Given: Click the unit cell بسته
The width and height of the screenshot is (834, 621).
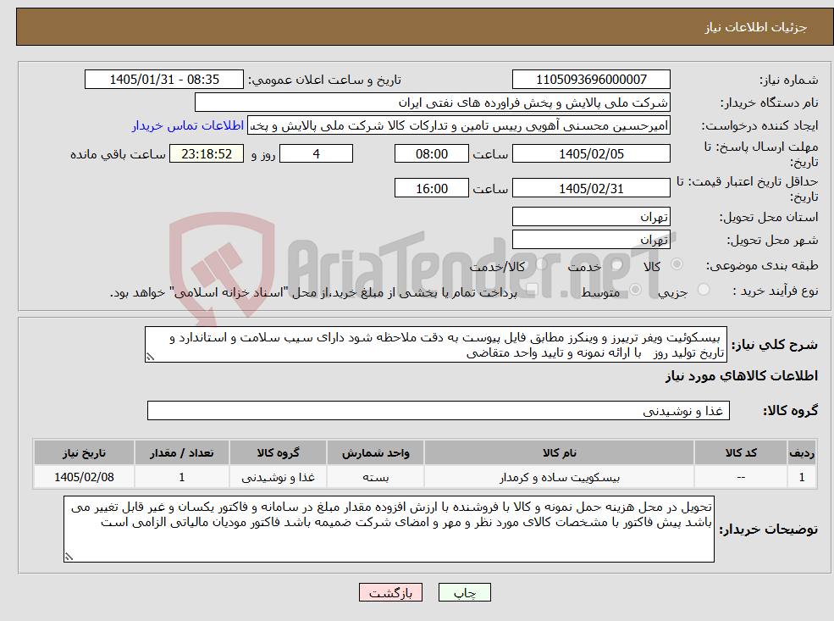Looking at the screenshot, I should click(x=376, y=477).
